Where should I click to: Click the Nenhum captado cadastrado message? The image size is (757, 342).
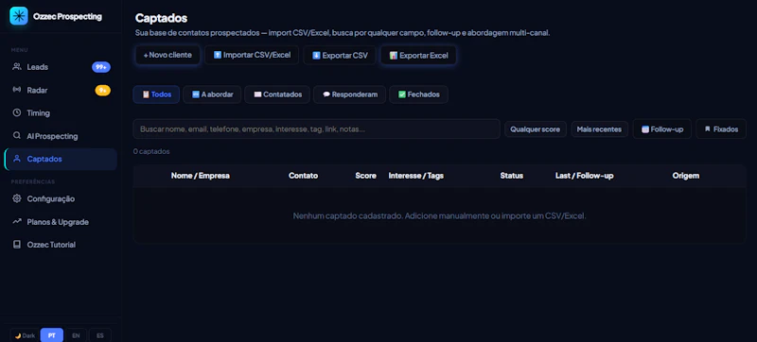[x=439, y=215]
